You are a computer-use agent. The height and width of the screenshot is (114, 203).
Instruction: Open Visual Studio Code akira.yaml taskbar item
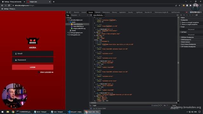point(75,112)
